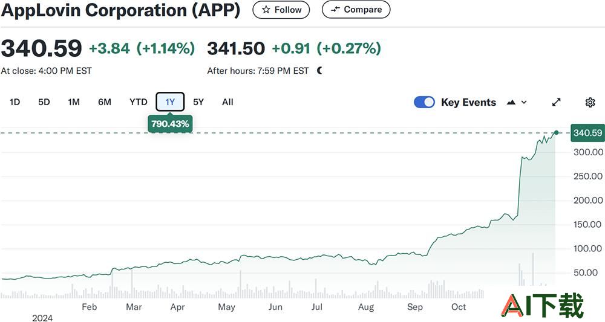Toggle the Key Events switch
The image size is (605, 322).
424,102
